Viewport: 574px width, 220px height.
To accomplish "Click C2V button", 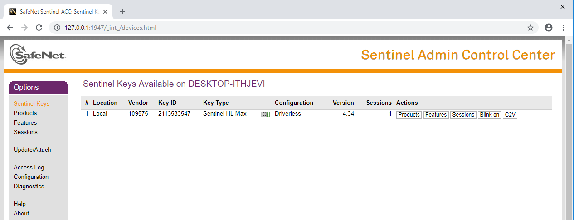I will coord(510,115).
